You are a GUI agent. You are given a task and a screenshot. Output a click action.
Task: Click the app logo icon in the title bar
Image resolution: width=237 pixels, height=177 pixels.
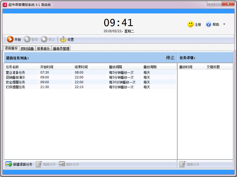pyautogui.click(x=5, y=5)
